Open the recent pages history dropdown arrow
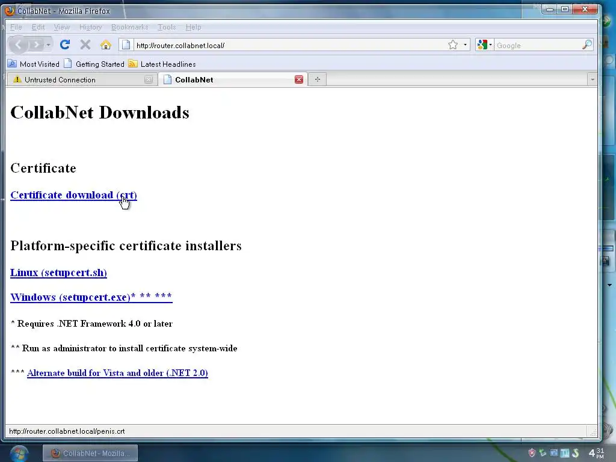Viewport: 616px width, 462px height. (x=48, y=45)
